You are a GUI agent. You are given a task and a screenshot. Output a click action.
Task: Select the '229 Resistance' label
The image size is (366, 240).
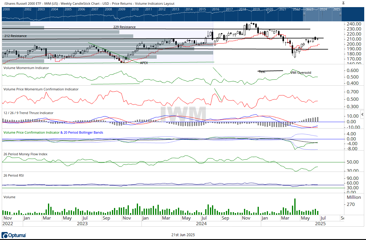pos(124,27)
